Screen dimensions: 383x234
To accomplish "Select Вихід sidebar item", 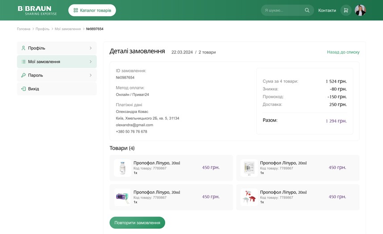I will coord(57,89).
